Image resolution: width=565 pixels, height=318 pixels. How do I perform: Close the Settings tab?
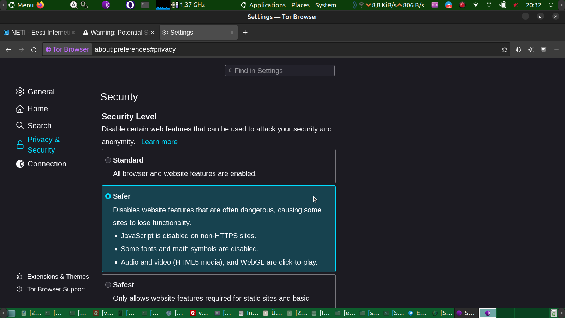tap(232, 33)
